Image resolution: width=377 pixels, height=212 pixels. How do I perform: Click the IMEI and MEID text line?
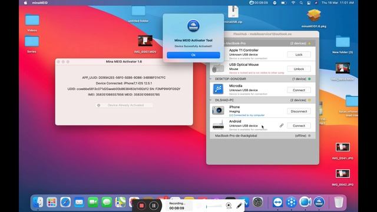point(124,95)
